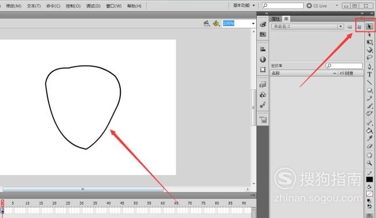Select the Oval shape tool
This screenshot has width=376, height=218.
click(x=369, y=90)
